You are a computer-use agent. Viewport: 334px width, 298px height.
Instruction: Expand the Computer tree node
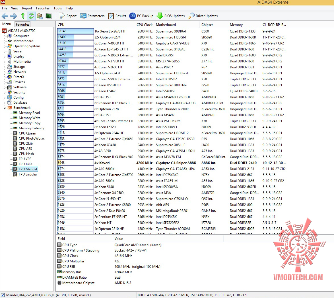click(x=5, y=36)
